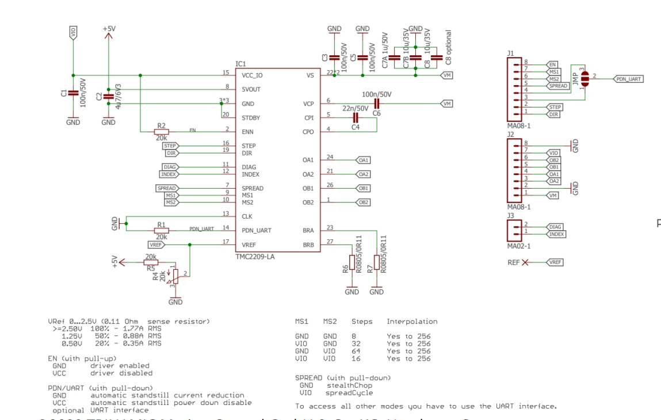The height and width of the screenshot is (420, 661).
Task: Select the R4 20k potentiometer symbol
Action: tap(175, 277)
